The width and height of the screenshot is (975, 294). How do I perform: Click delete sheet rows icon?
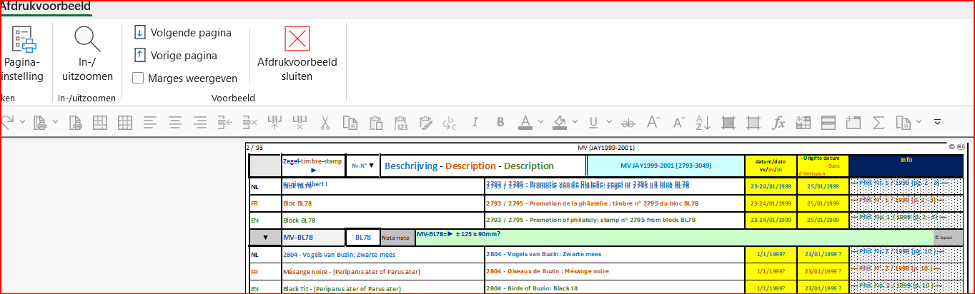[x=249, y=123]
